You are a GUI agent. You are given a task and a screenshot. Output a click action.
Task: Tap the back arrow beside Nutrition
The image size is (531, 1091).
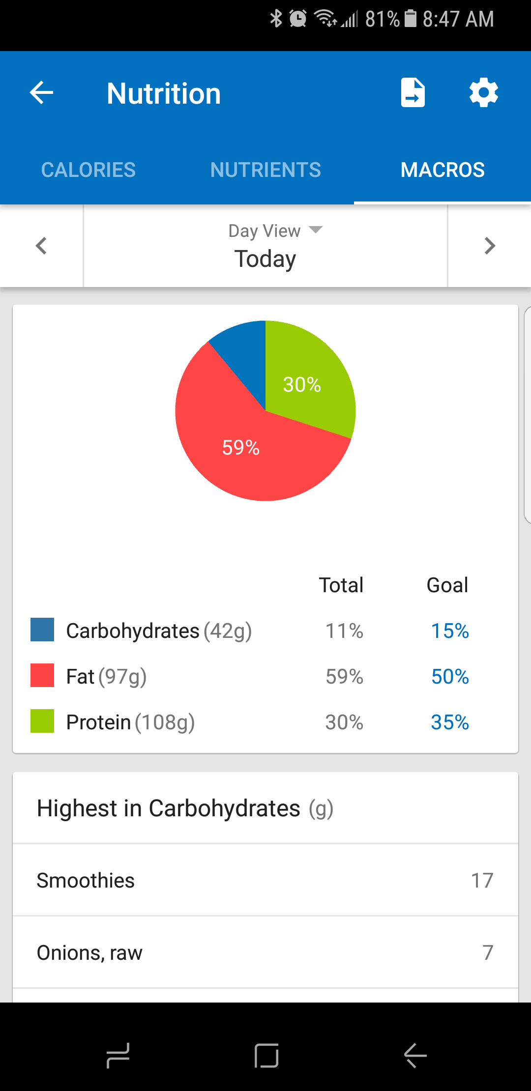[x=41, y=93]
